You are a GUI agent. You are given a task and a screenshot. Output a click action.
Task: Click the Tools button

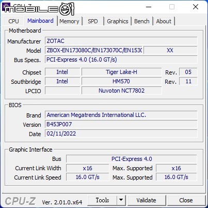point(102,200)
